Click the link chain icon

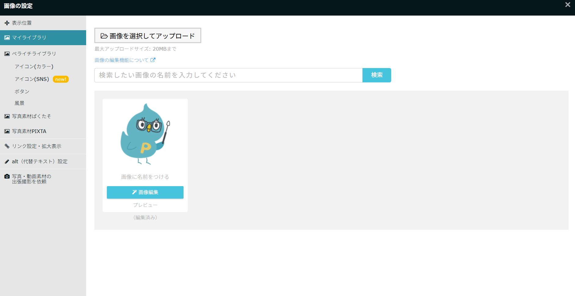pos(7,146)
